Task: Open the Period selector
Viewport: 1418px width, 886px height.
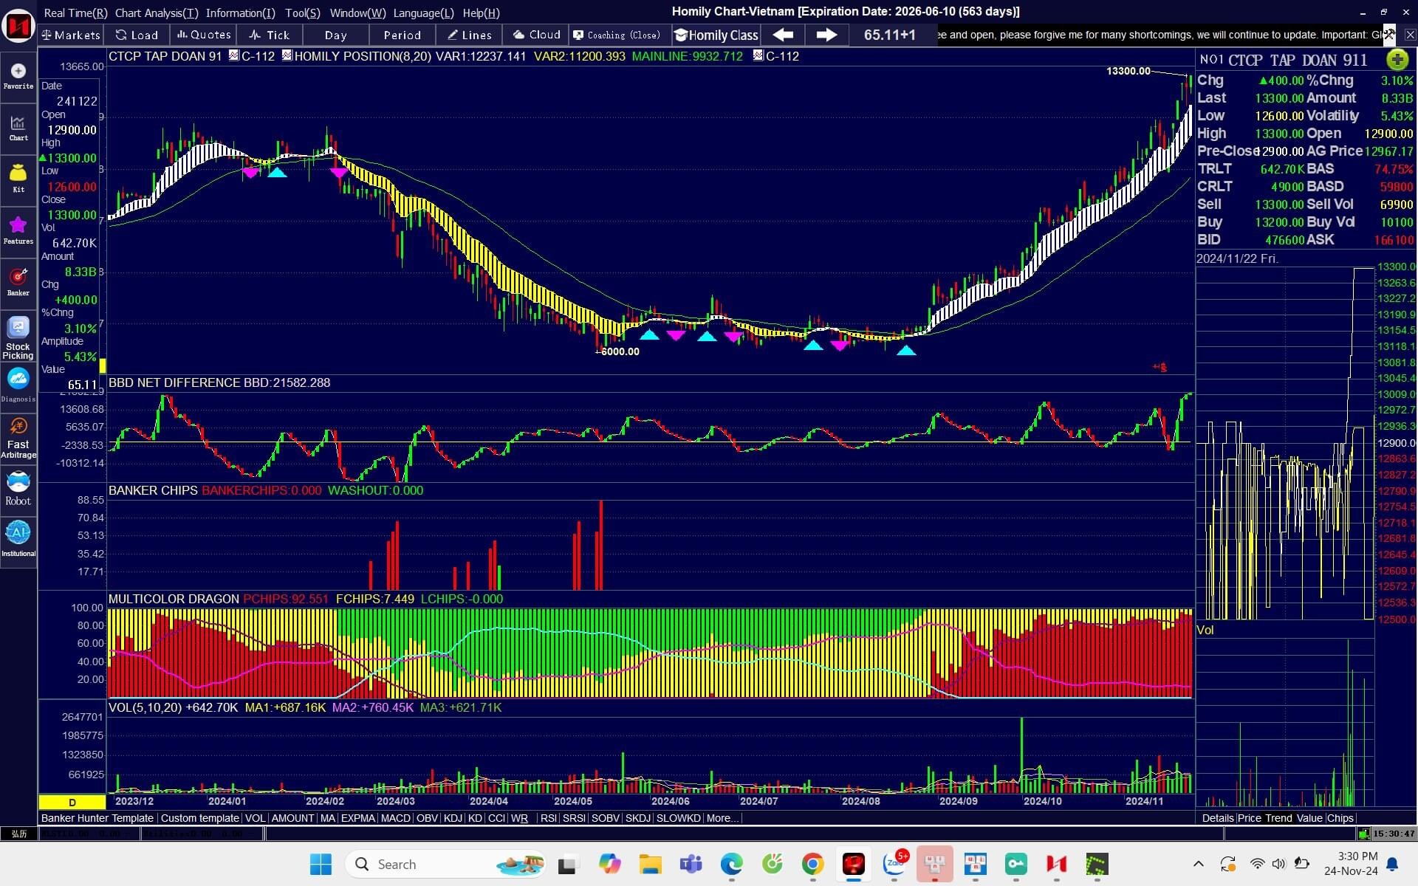Action: (403, 35)
